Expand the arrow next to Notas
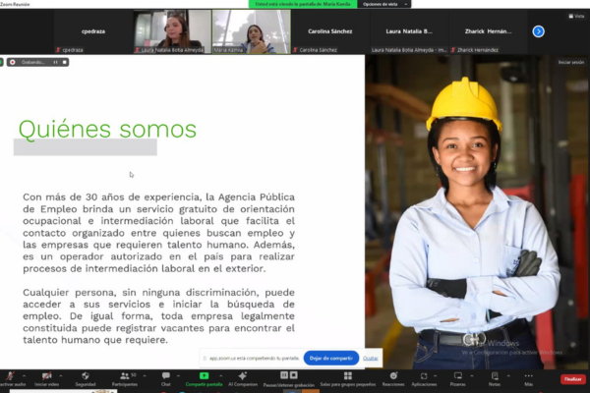This screenshot has height=393, width=590. (x=508, y=375)
